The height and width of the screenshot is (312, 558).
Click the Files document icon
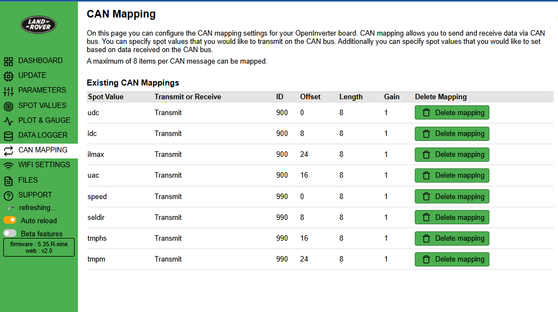click(8, 180)
